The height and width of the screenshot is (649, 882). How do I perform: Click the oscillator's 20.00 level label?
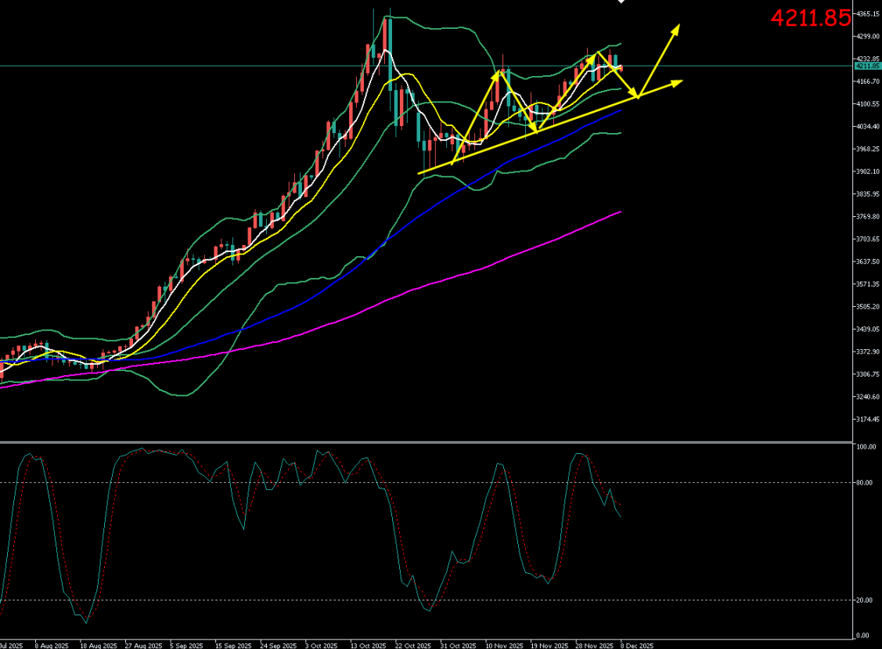(x=866, y=600)
